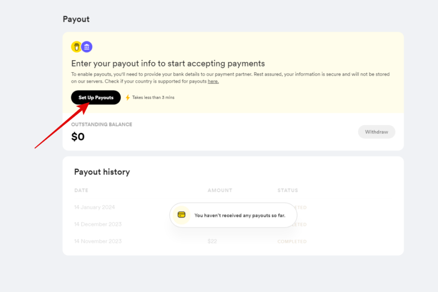438x292 pixels.
Task: Click the 14 November 2023 payout date
Action: coord(98,242)
